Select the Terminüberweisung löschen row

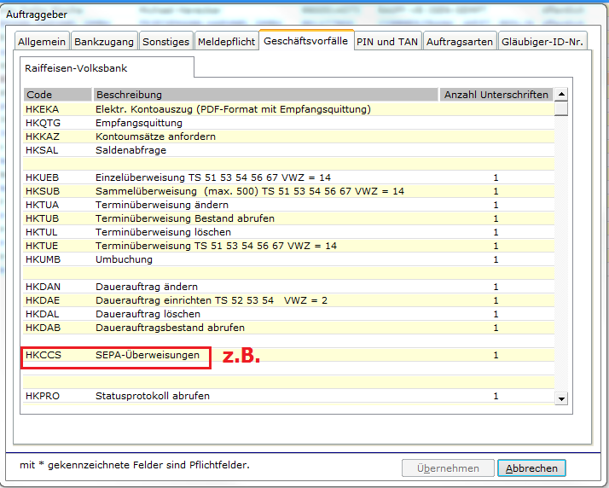pyautogui.click(x=288, y=232)
